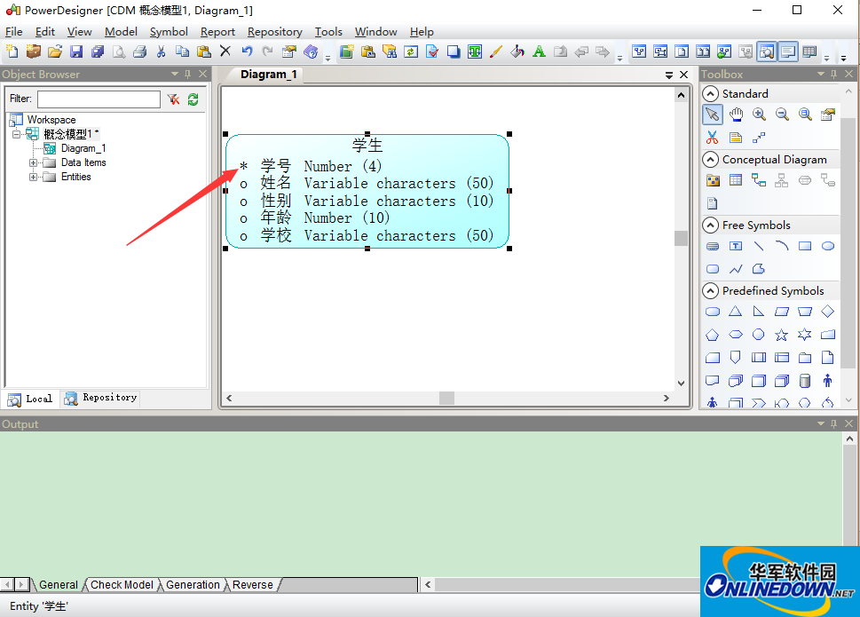
Task: Open the Symbol menu
Action: tap(169, 32)
